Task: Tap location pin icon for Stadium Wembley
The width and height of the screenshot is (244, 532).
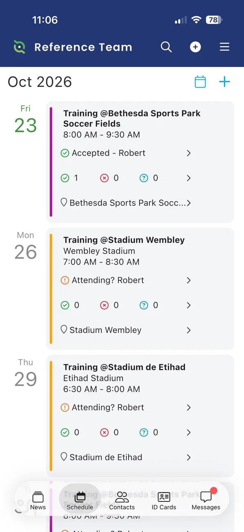Action: (64, 330)
